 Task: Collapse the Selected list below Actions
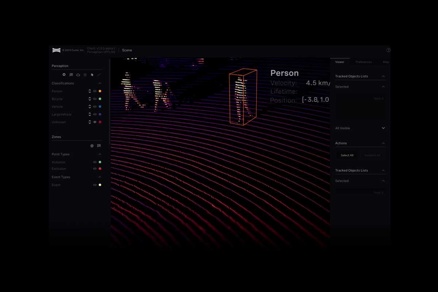tap(383, 181)
